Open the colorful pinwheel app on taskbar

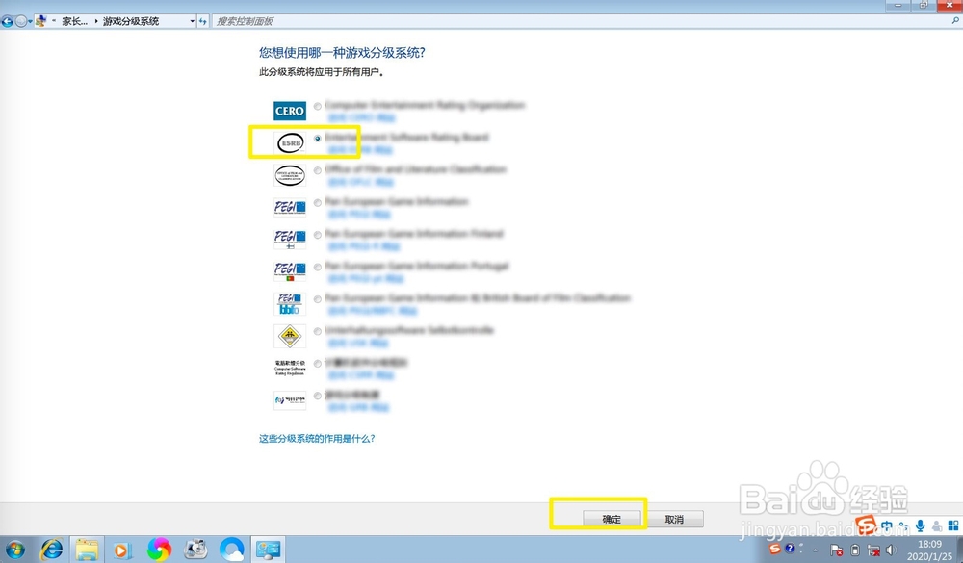coord(159,549)
